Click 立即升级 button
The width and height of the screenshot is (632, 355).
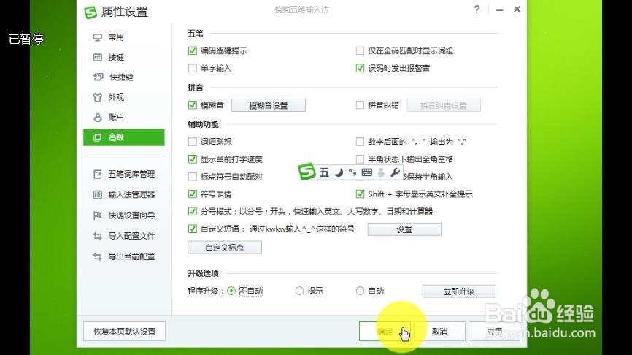click(459, 291)
